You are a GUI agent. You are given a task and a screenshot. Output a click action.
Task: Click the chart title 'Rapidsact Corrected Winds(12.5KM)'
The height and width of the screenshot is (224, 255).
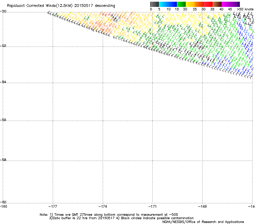click(x=40, y=6)
